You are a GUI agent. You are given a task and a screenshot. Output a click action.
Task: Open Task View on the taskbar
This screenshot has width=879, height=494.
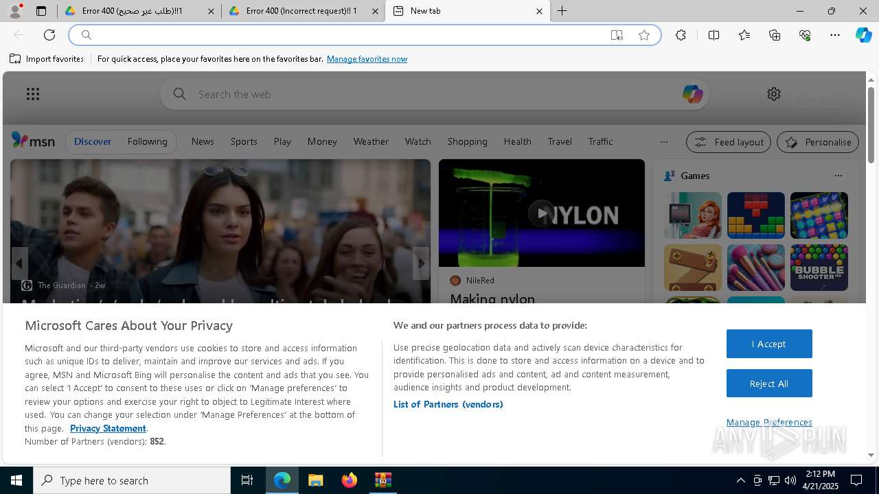point(247,480)
